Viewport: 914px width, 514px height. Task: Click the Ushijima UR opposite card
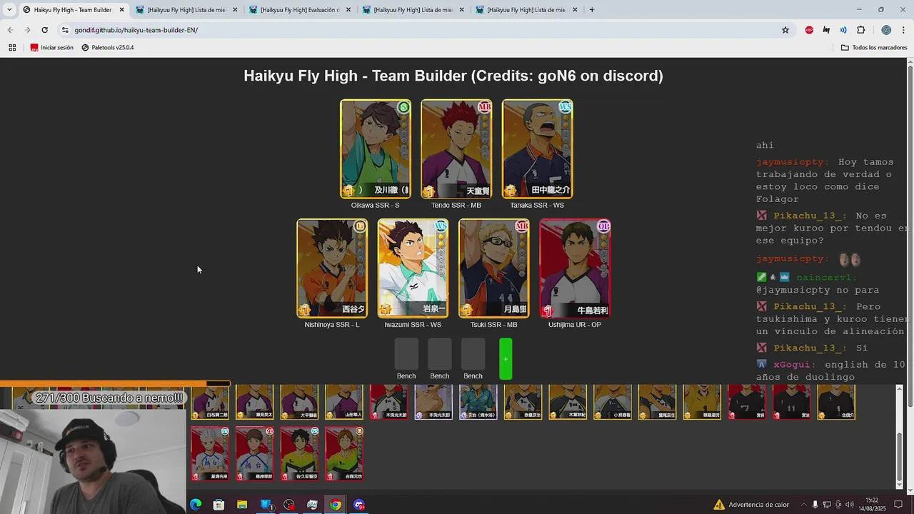point(575,268)
